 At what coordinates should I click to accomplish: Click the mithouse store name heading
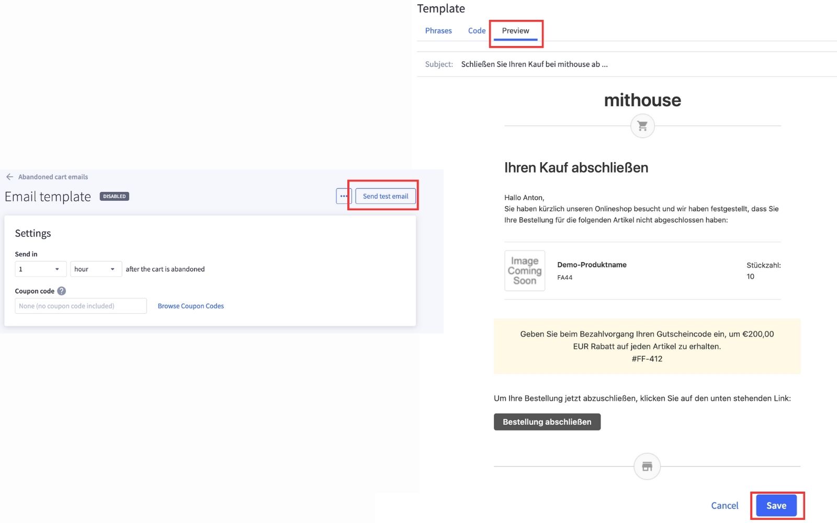[642, 100]
